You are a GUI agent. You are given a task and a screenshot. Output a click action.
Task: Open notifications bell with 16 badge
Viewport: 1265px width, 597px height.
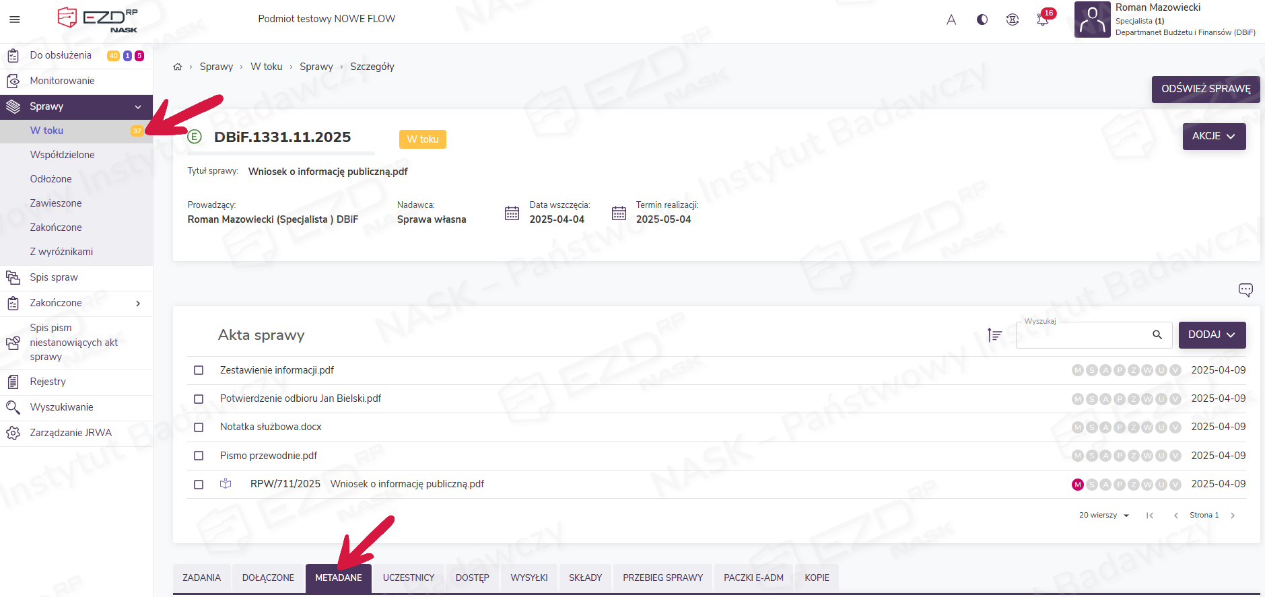click(1042, 20)
